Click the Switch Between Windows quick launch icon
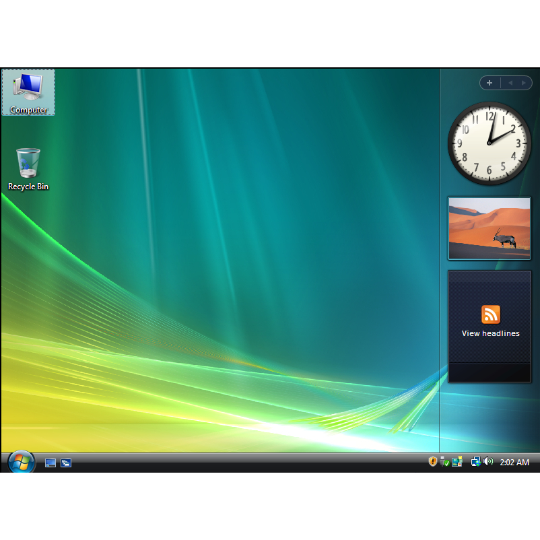The image size is (540, 540). pos(66,463)
